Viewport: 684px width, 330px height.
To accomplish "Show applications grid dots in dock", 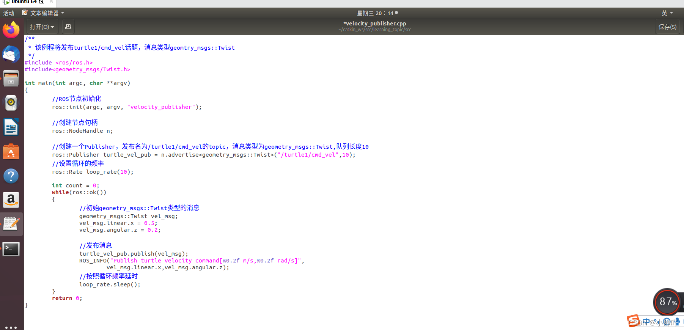I will tap(11, 327).
